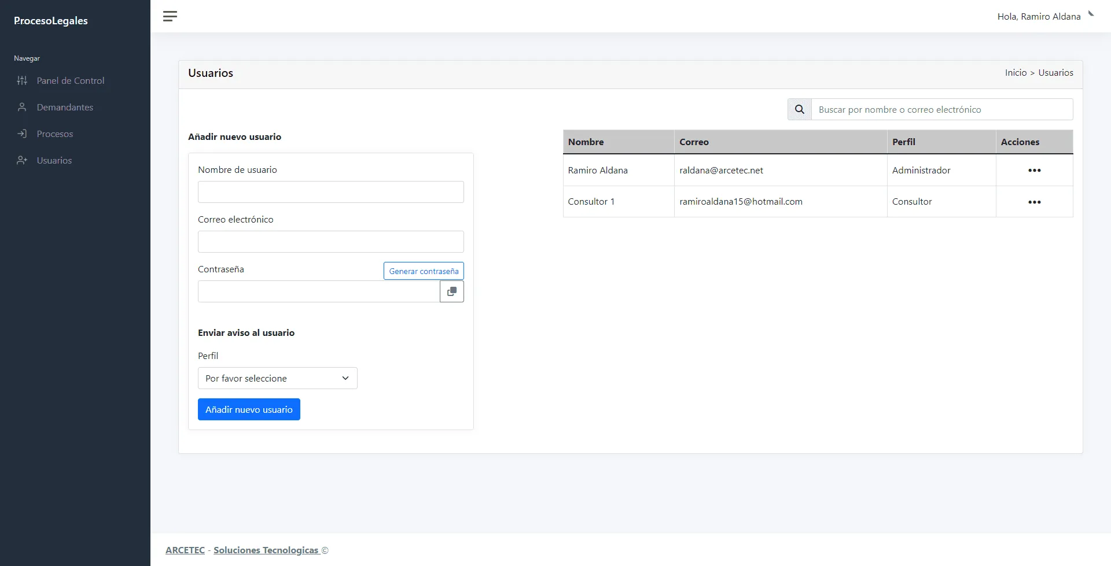This screenshot has width=1111, height=566.
Task: Click the Panel de Control sliders icon
Action: tap(22, 81)
